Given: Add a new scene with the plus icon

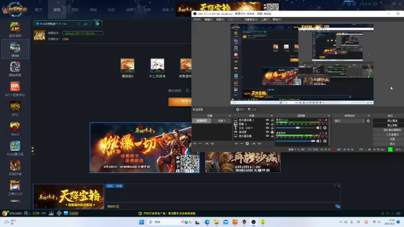Looking at the screenshot, I should (195, 143).
